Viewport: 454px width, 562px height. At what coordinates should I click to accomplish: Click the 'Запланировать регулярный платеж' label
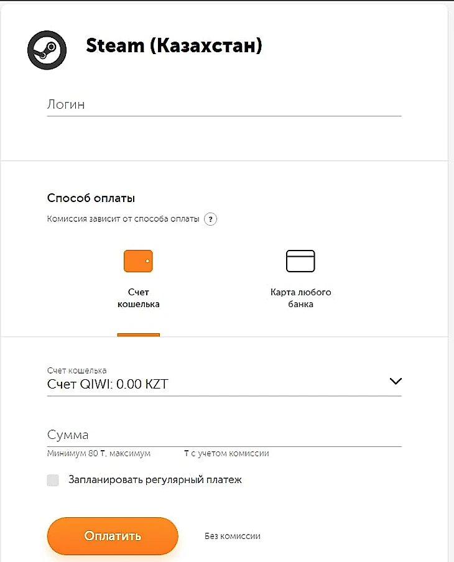click(x=155, y=480)
